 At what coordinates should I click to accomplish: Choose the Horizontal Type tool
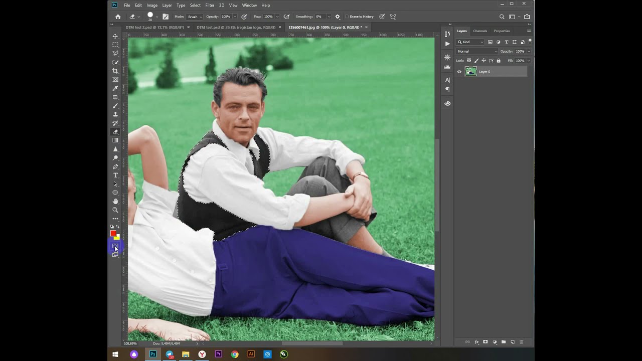tap(115, 175)
